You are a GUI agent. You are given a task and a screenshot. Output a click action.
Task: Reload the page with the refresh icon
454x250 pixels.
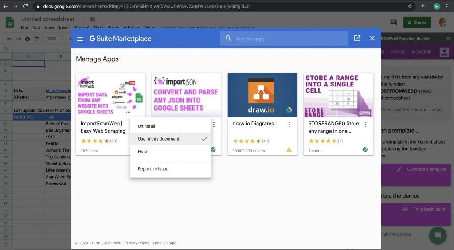[25, 6]
